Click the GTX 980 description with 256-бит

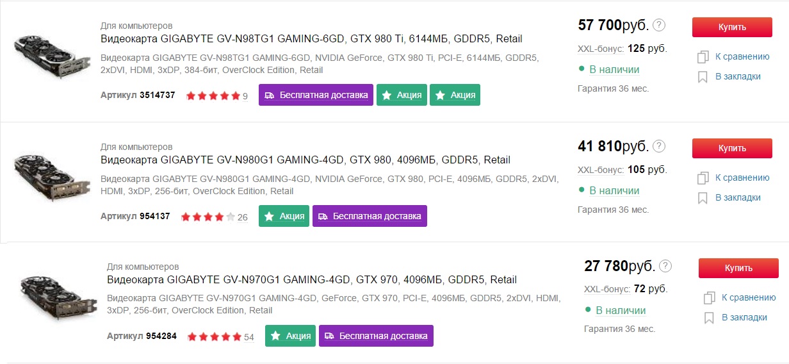(330, 185)
